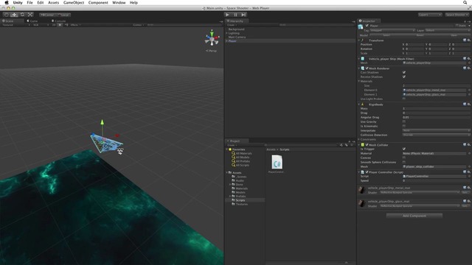The image size is (472, 265).
Task: Collapse the Assets folder tree
Action: tap(227, 172)
